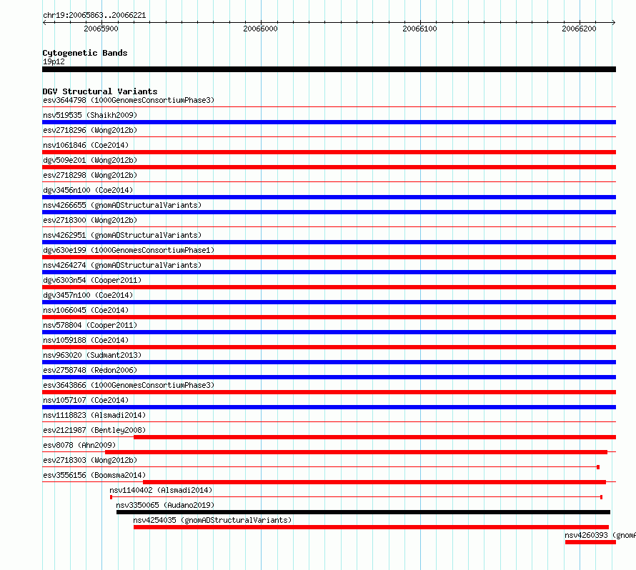Click ruler position 20066200
The width and height of the screenshot is (636, 570).
point(580,29)
